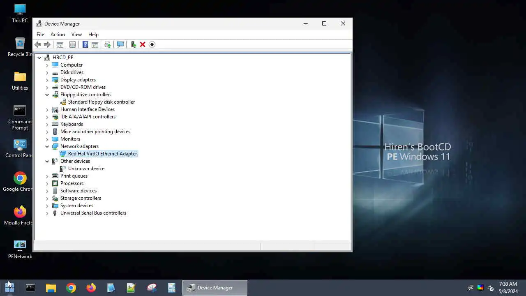
Task: Select Command Prompt desktop shortcut
Action: (x=20, y=118)
